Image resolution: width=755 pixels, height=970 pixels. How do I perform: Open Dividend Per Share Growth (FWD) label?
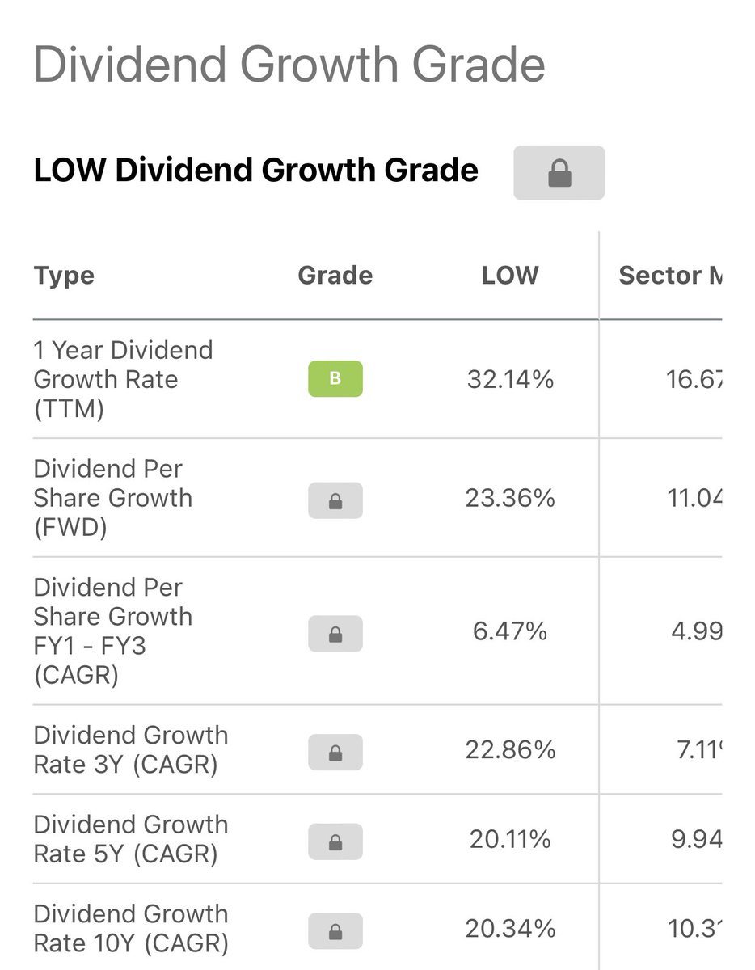click(x=113, y=498)
